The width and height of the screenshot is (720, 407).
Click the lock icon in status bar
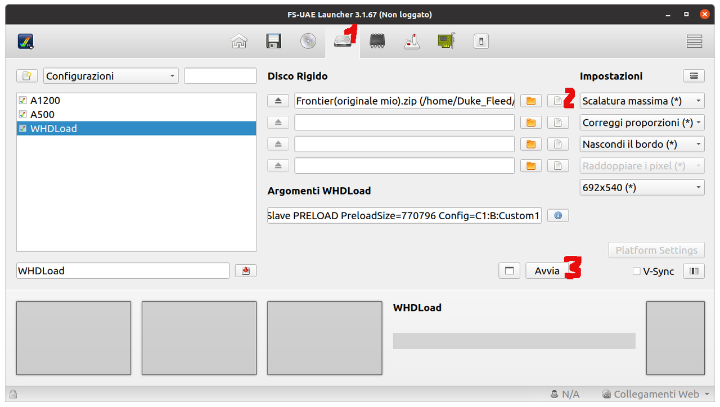pyautogui.click(x=12, y=394)
